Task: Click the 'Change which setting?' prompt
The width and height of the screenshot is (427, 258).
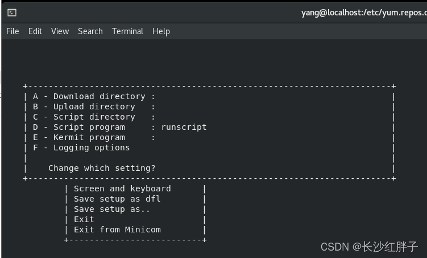Action: point(102,168)
